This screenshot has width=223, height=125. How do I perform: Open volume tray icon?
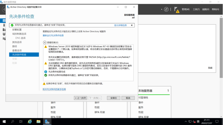click(x=194, y=122)
